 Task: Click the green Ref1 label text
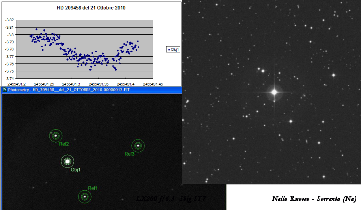click(x=93, y=188)
